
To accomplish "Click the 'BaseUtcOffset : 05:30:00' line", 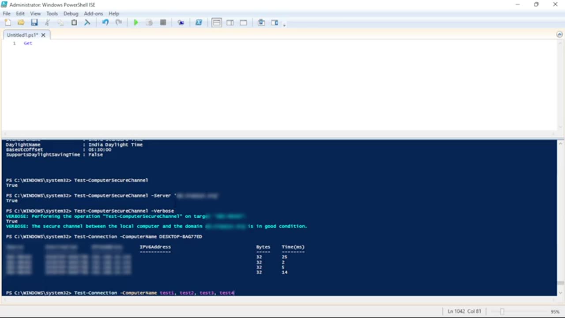I will [x=59, y=150].
